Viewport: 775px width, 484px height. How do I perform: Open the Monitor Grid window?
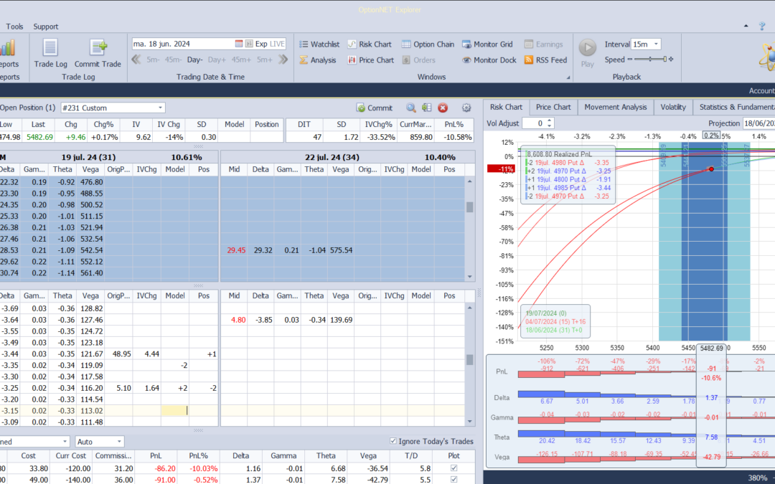tap(487, 44)
